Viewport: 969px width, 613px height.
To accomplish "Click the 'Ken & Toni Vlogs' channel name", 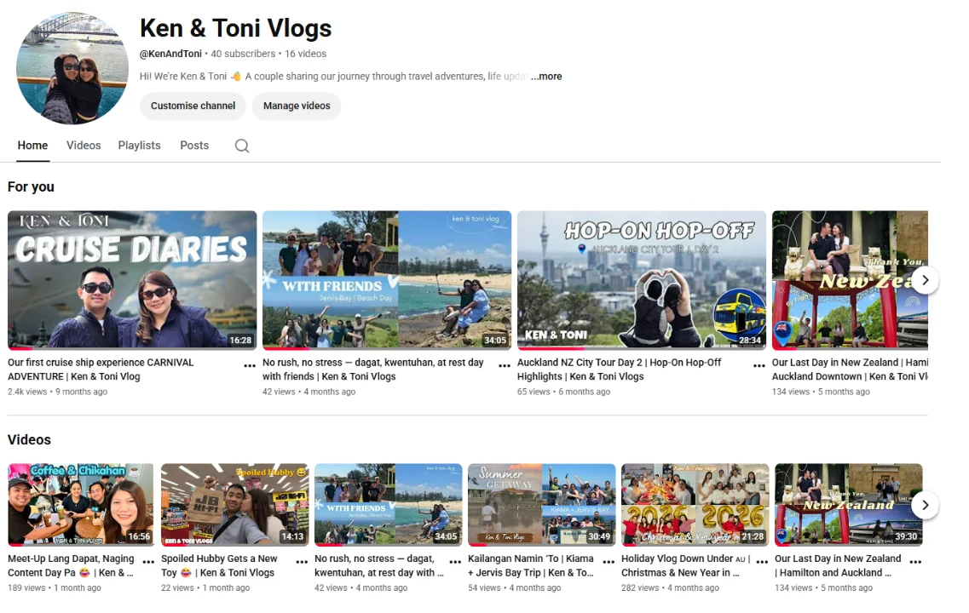I will (235, 28).
